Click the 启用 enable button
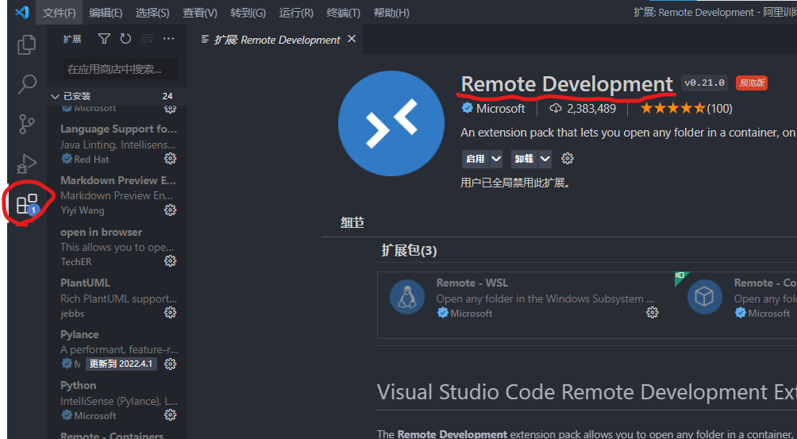The width and height of the screenshot is (797, 439). [475, 159]
